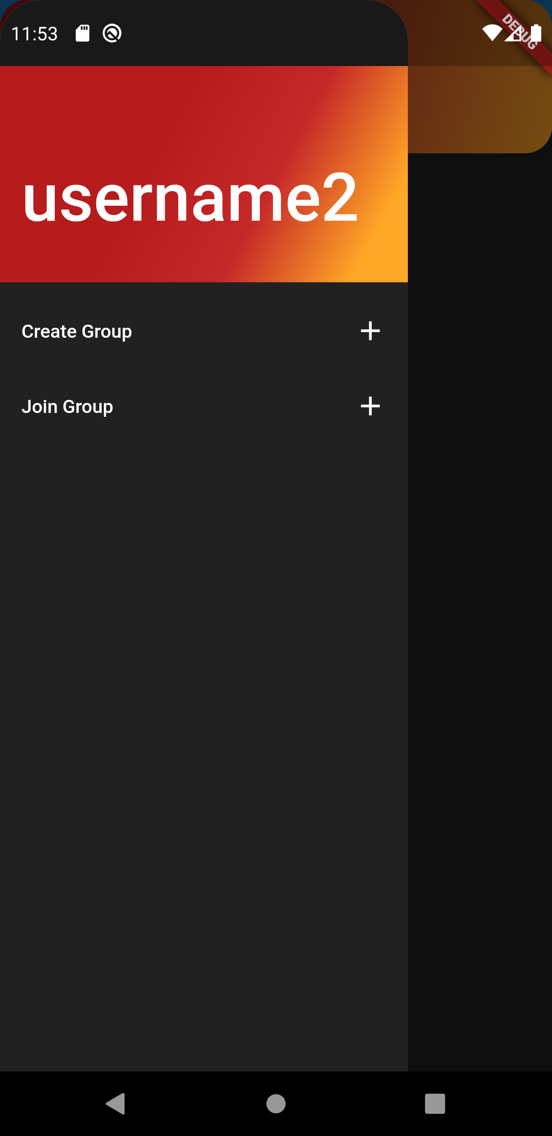Click the username2 drawer header text
Image resolution: width=552 pixels, height=1136 pixels.
190,196
